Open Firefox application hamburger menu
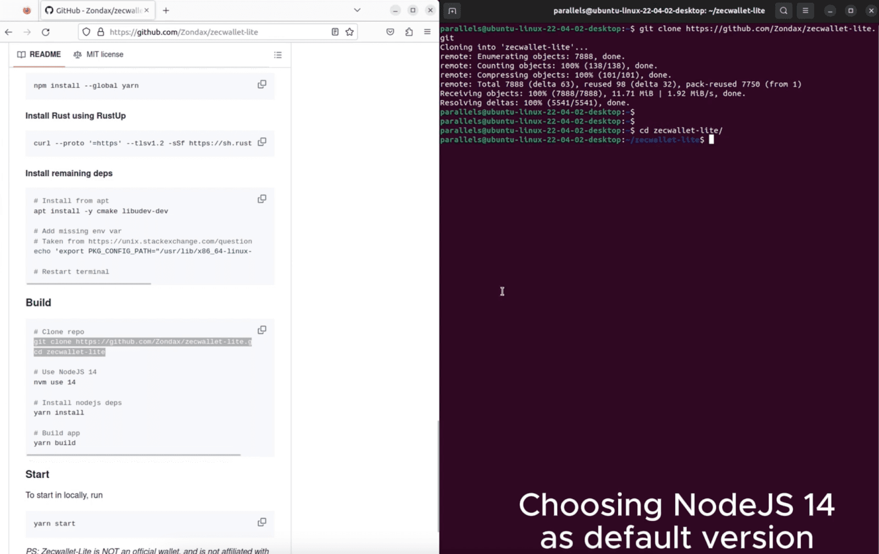879x554 pixels. [x=427, y=32]
